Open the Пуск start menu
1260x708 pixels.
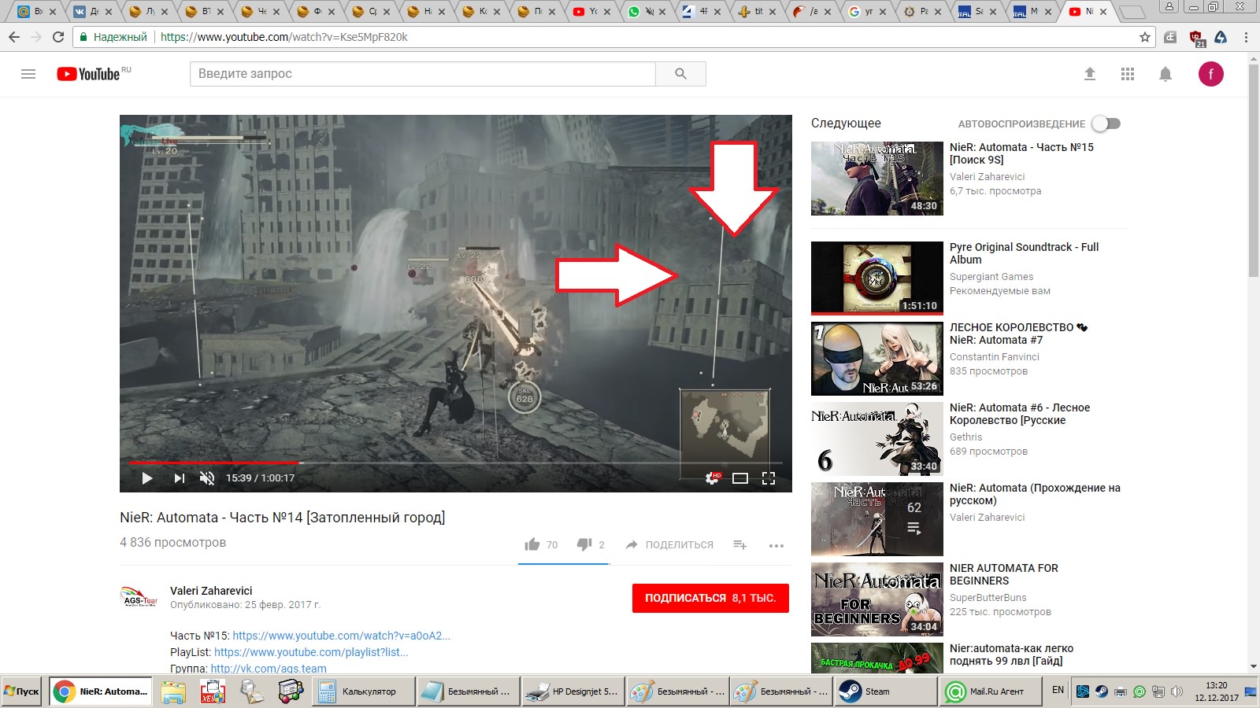(22, 691)
